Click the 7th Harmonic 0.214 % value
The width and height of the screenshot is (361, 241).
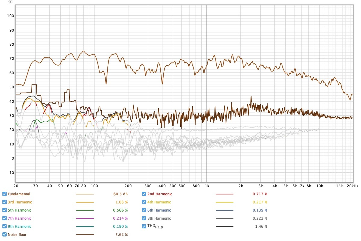point(120,218)
